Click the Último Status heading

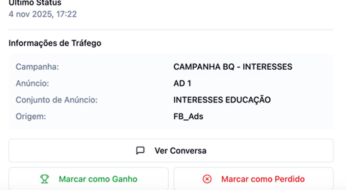[35, 3]
